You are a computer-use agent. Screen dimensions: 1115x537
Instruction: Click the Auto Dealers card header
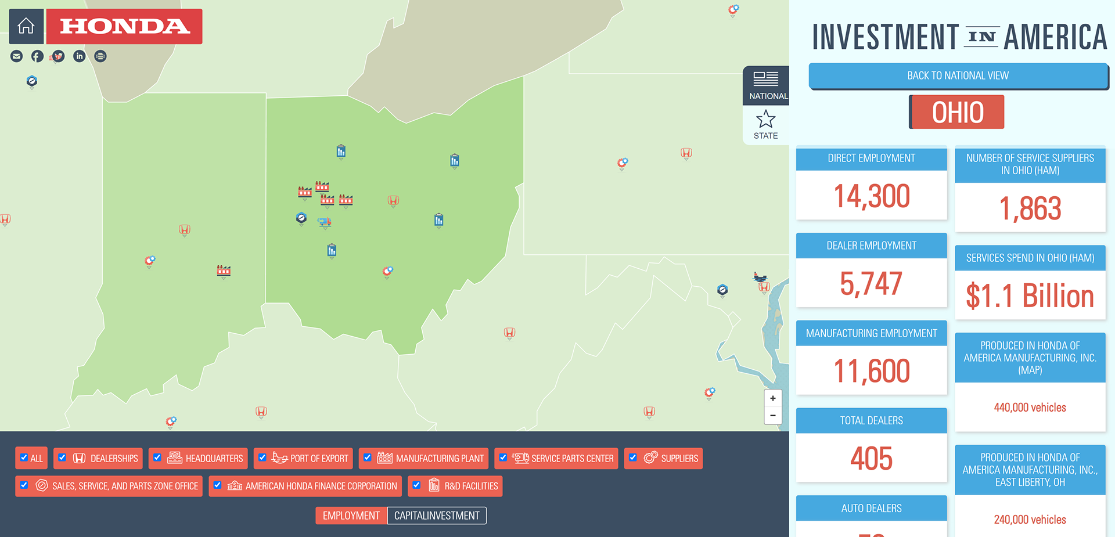872,508
